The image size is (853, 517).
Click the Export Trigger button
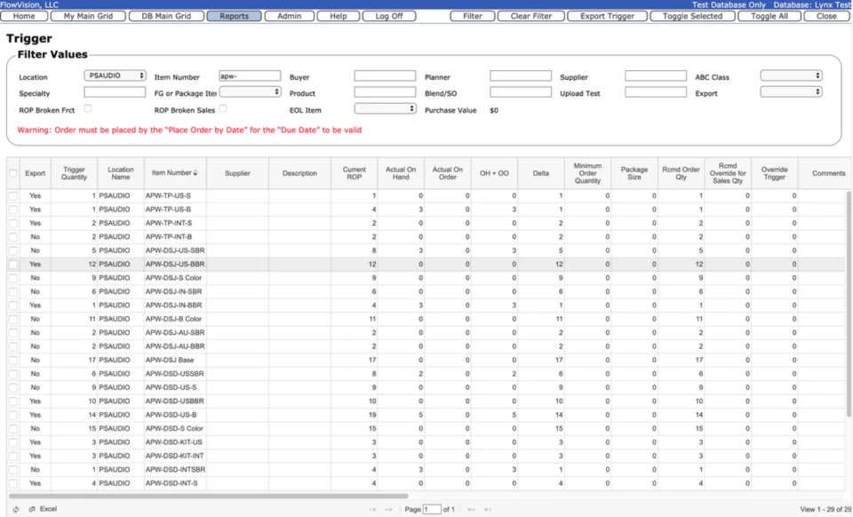point(607,16)
